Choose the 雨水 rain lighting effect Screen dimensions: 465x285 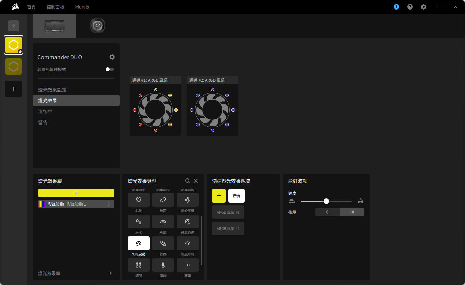coord(138,222)
